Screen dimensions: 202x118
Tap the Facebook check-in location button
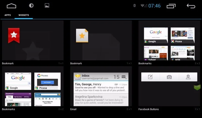[188, 77]
